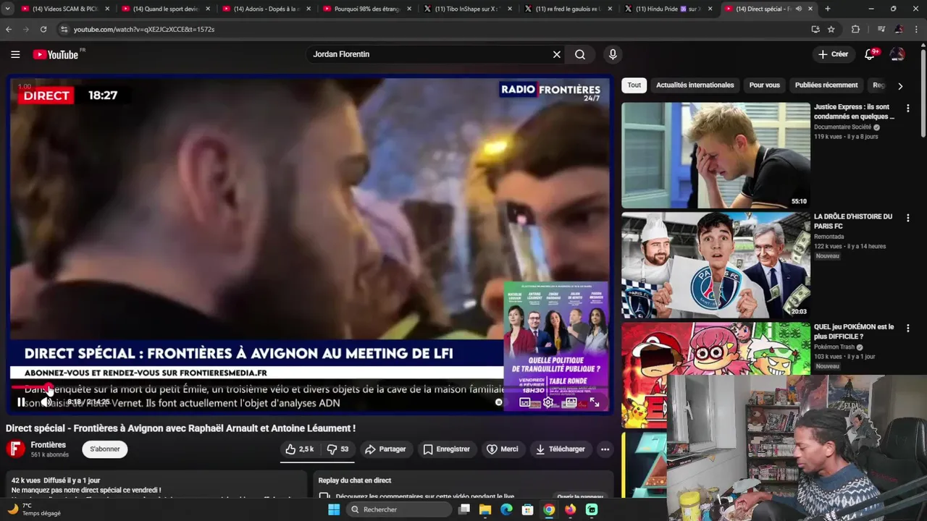Screen dimensions: 927x521
Task: Open File Explorer from the taskbar
Action: click(x=485, y=509)
